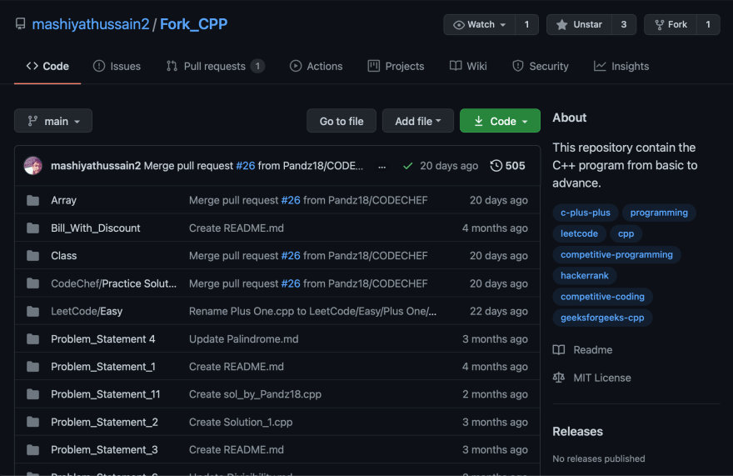
Task: Open the Class folder
Action: pyautogui.click(x=63, y=256)
